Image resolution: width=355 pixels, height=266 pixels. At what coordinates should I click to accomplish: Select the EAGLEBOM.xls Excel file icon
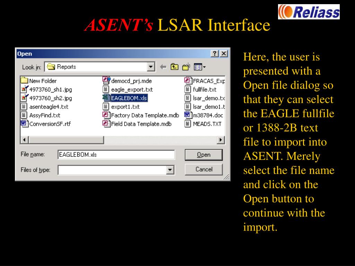coord(106,98)
